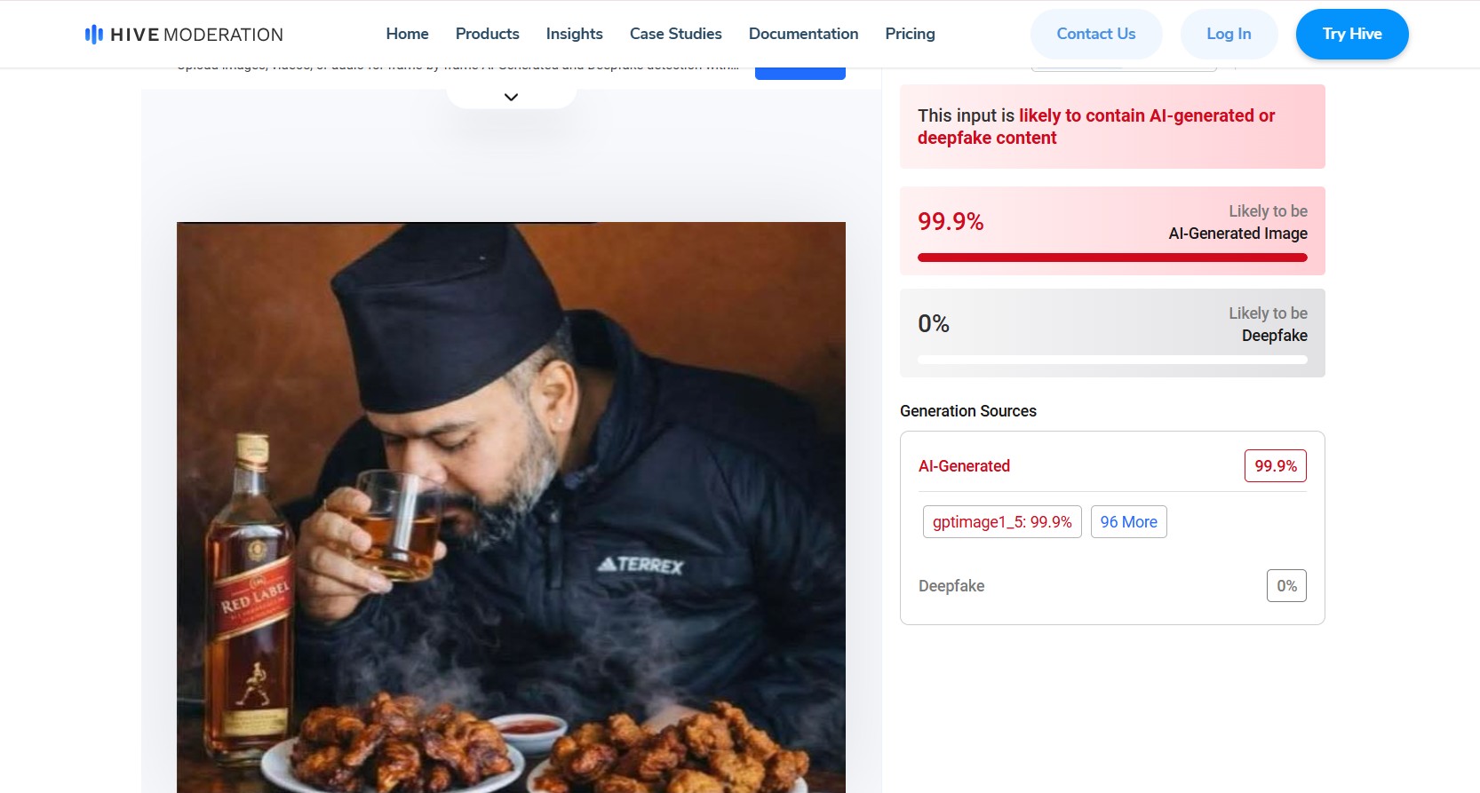Click the Log In button
The width and height of the screenshot is (1480, 793).
coord(1229,34)
